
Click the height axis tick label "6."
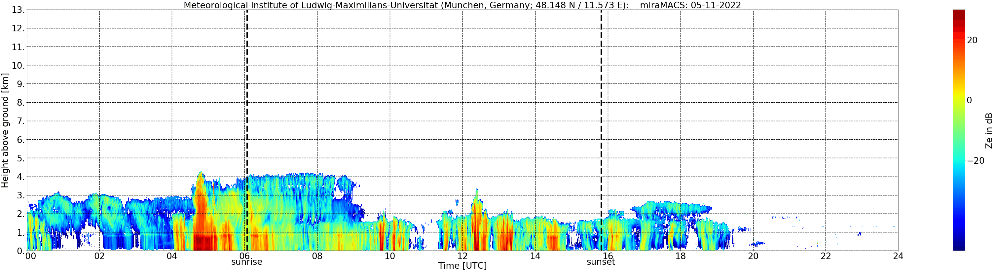[x=20, y=140]
